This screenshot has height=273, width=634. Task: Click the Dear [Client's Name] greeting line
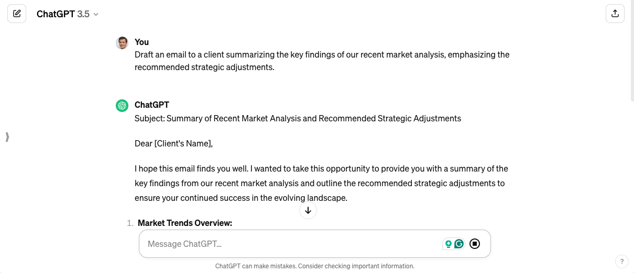coord(174,143)
